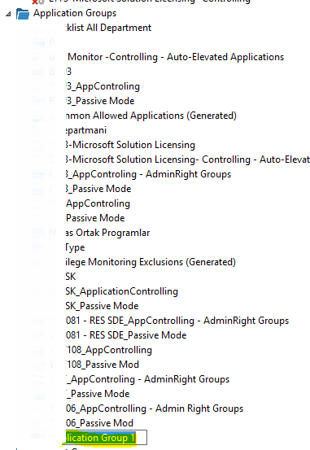The image size is (310, 450).
Task: Select Common Allowed Applications (Generated) item
Action: [151, 116]
